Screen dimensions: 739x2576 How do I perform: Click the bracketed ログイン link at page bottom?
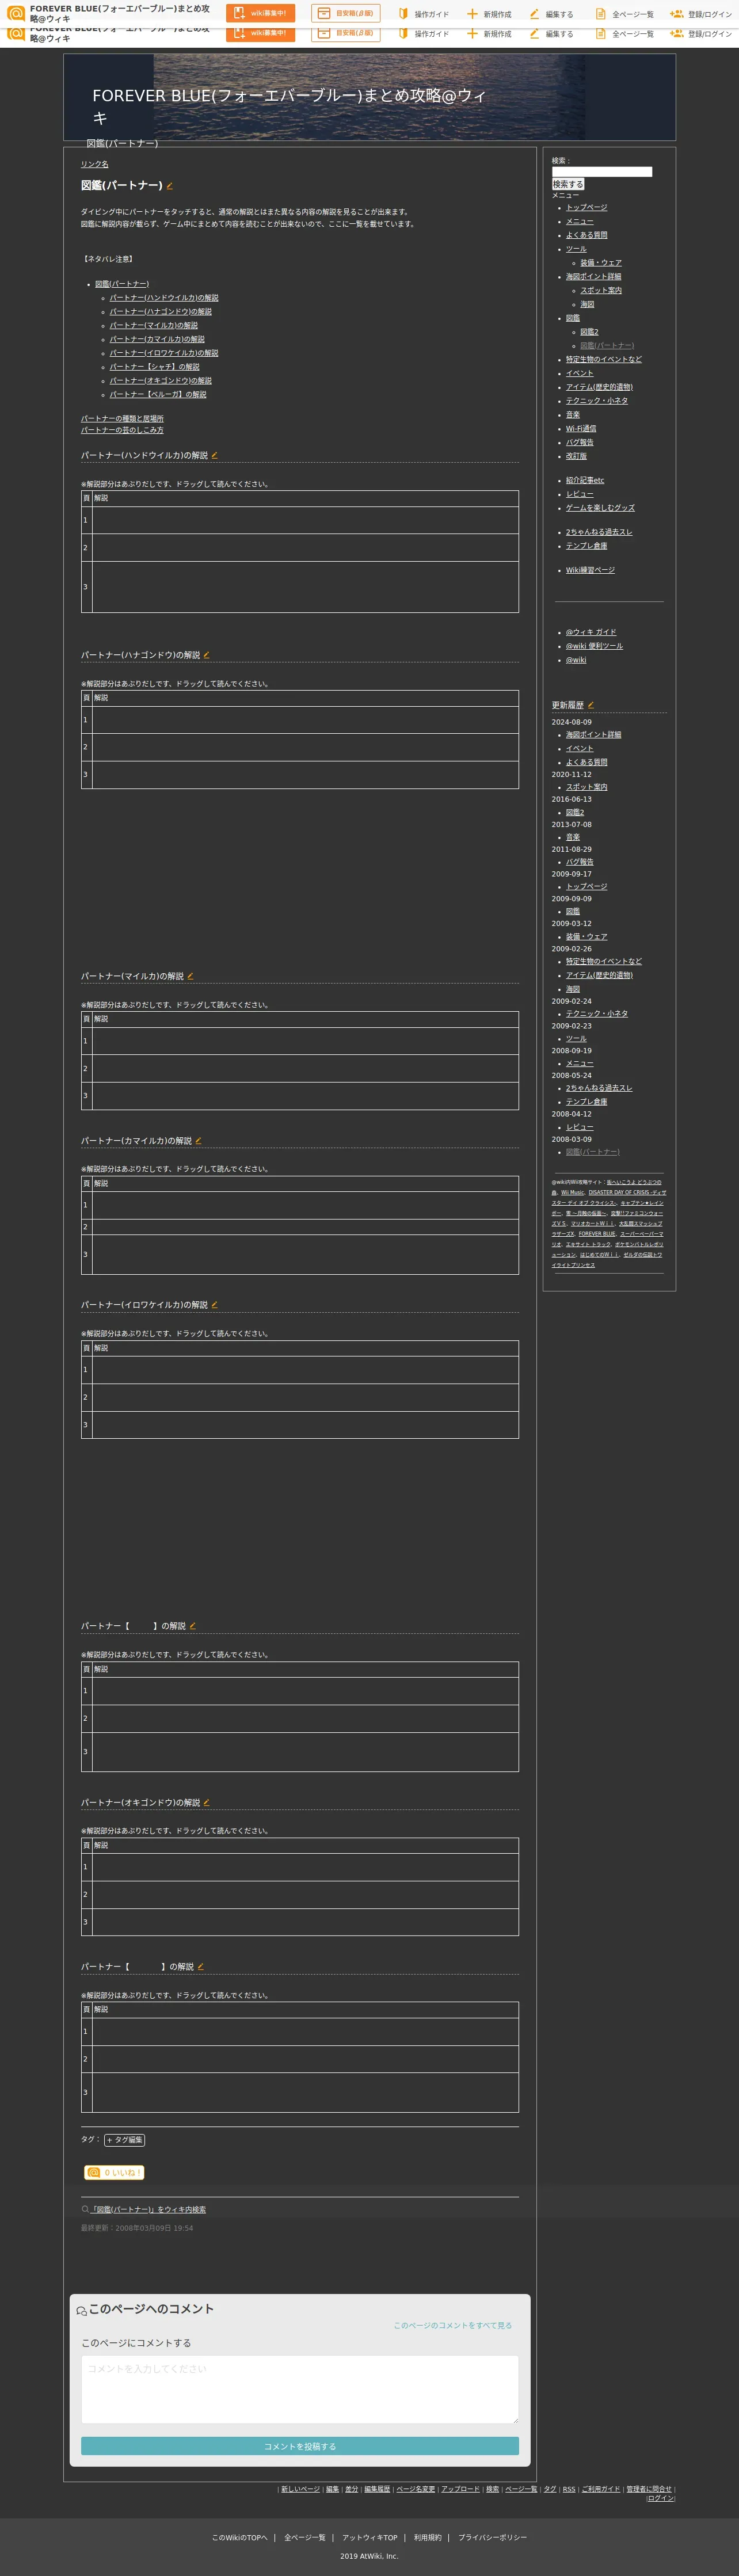[661, 2498]
